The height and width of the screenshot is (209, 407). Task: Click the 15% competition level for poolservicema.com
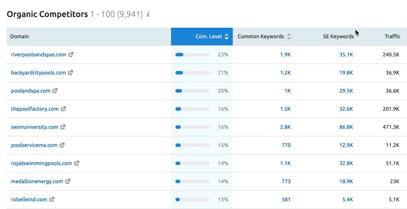(x=223, y=145)
